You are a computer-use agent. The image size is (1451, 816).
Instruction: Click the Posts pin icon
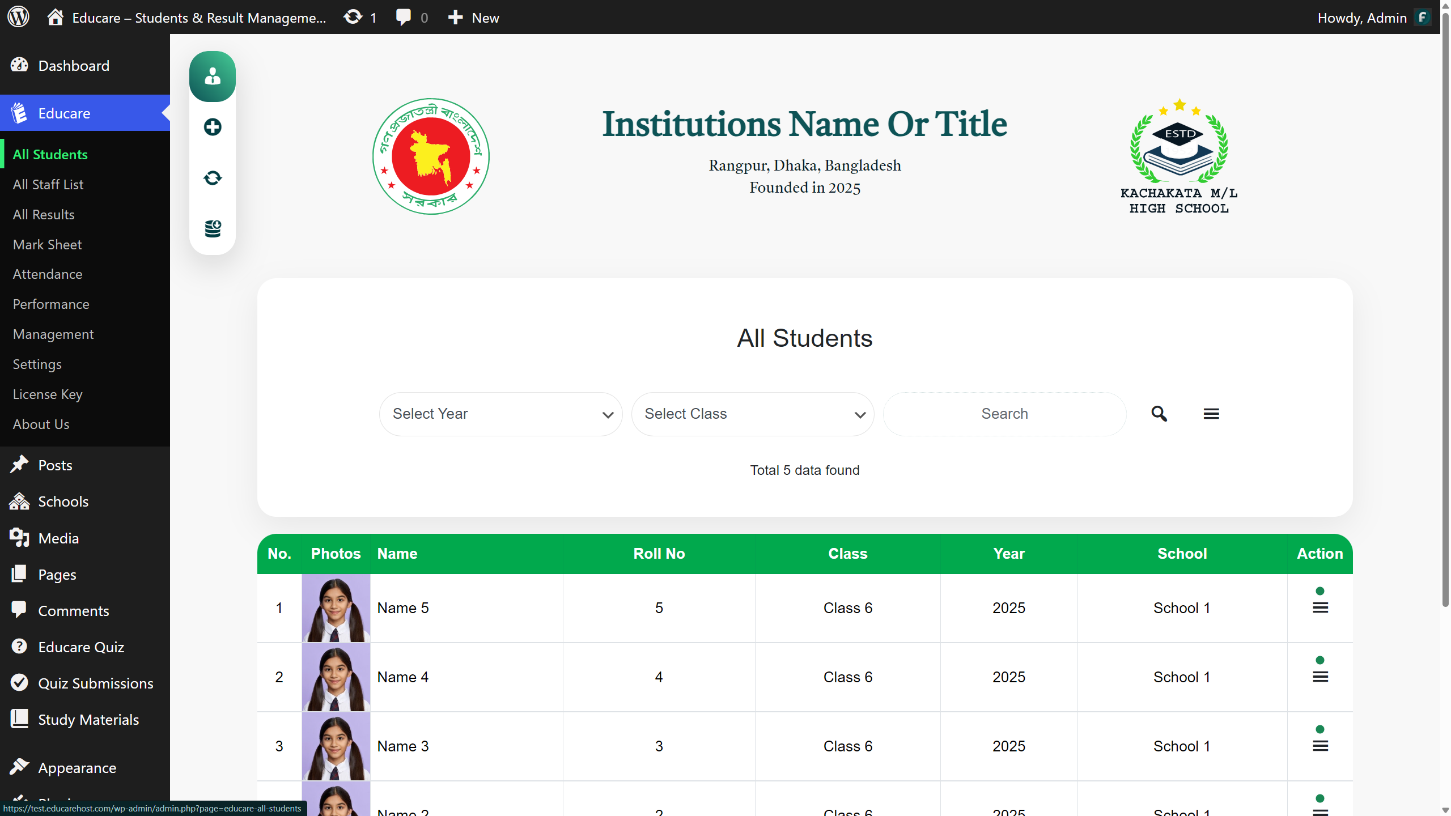coord(19,465)
